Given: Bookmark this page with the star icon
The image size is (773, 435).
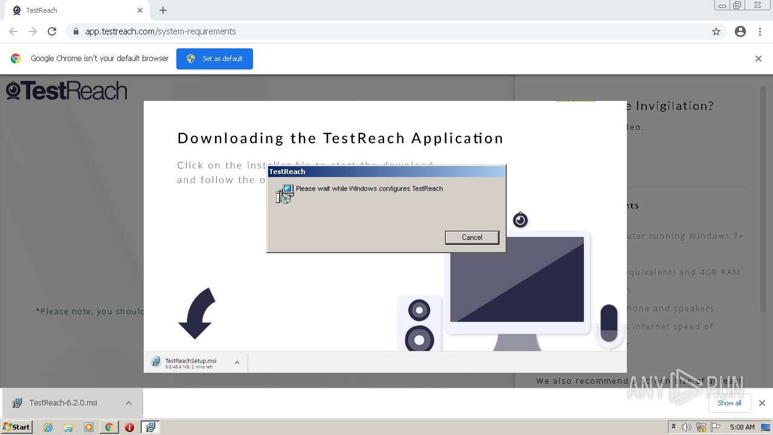Looking at the screenshot, I should [x=716, y=31].
